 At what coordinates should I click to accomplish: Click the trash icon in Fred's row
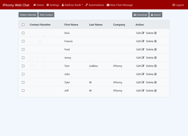(x=155, y=50)
